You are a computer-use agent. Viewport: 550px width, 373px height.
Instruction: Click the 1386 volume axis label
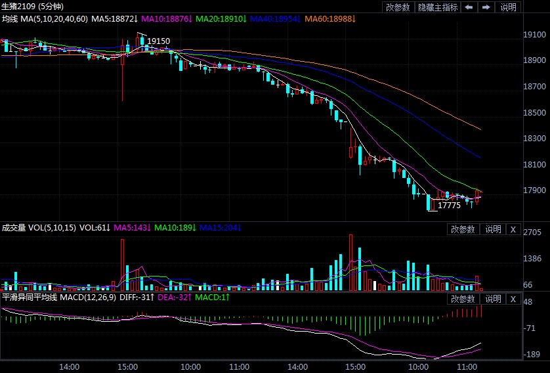532,259
